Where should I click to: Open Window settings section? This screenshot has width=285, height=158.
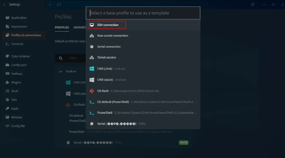pos(24,117)
